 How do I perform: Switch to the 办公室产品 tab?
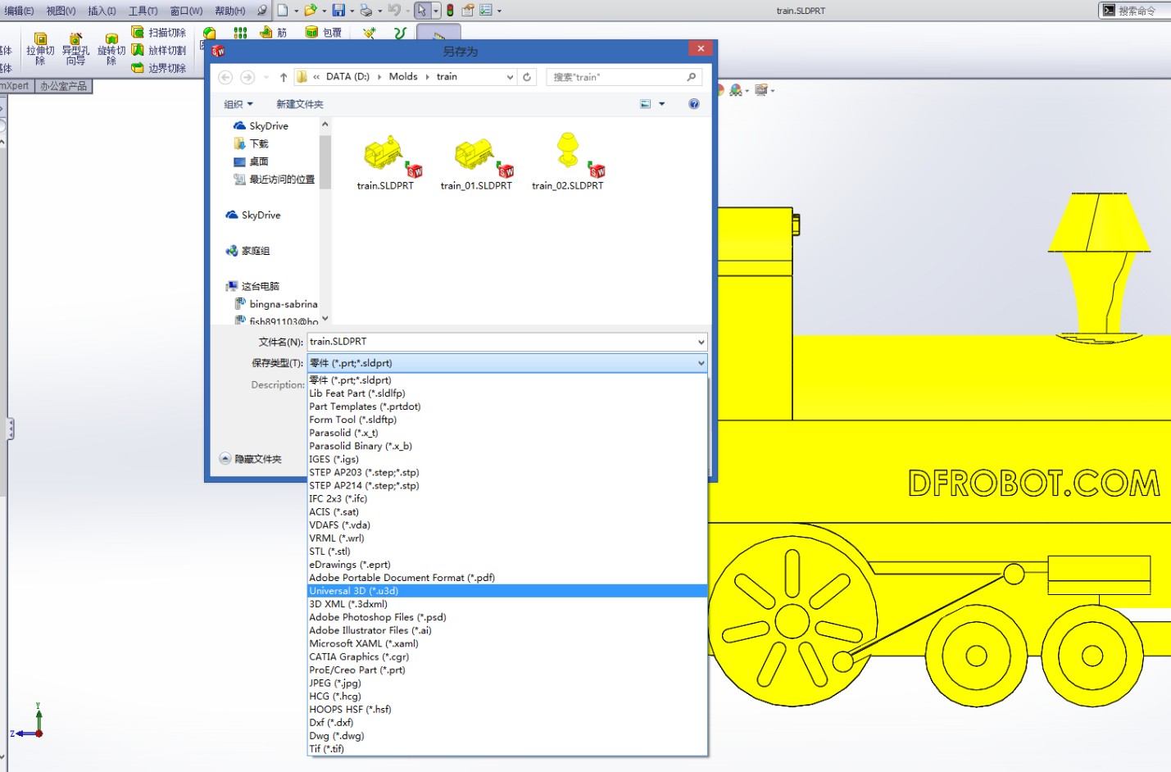63,86
